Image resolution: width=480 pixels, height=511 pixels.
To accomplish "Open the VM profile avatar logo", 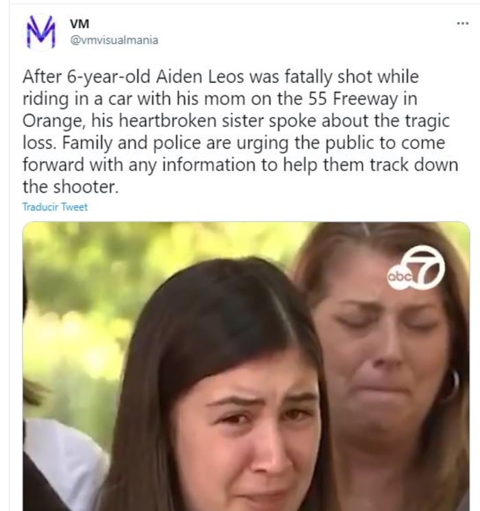I will (x=41, y=32).
